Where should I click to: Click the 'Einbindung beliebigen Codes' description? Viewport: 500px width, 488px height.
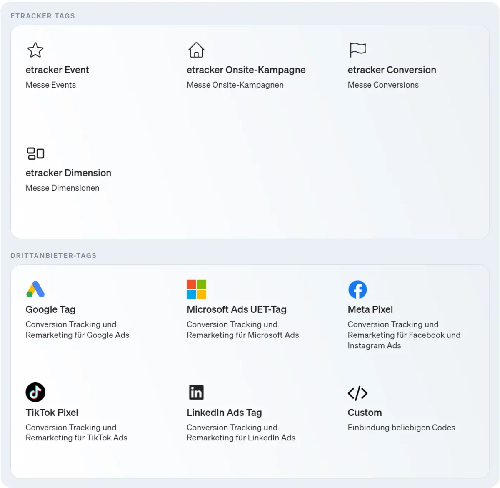pos(401,428)
